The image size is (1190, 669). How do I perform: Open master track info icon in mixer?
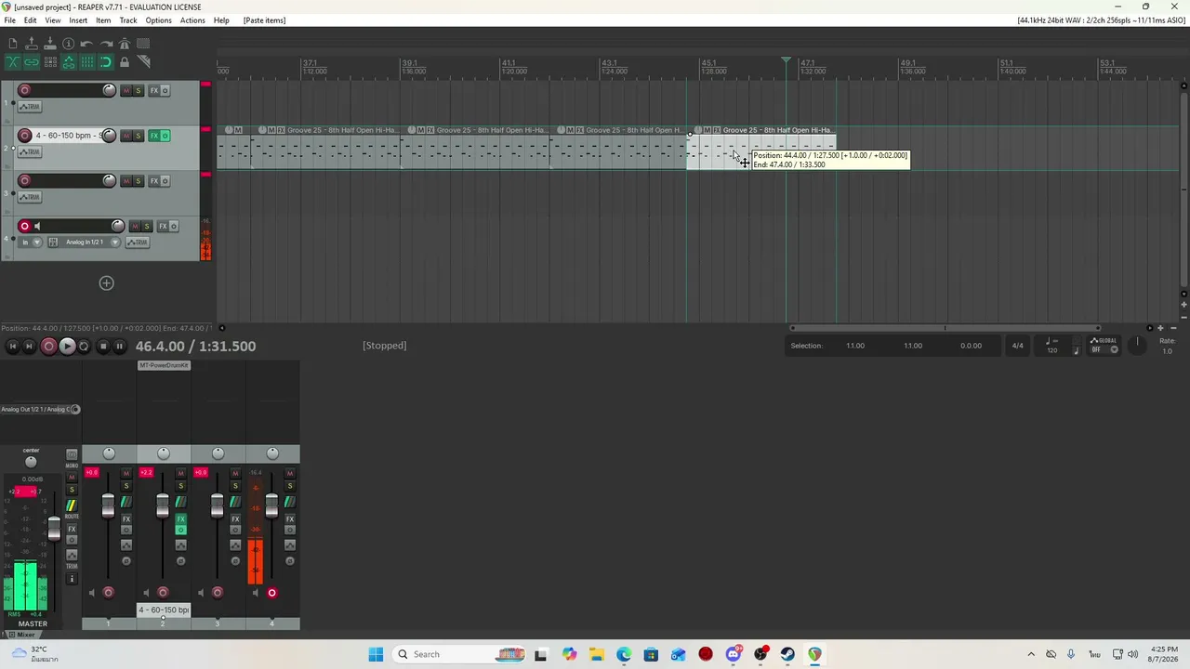(72, 579)
